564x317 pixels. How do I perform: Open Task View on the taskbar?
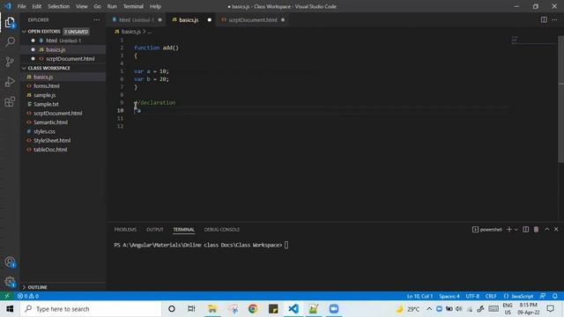pos(191,309)
